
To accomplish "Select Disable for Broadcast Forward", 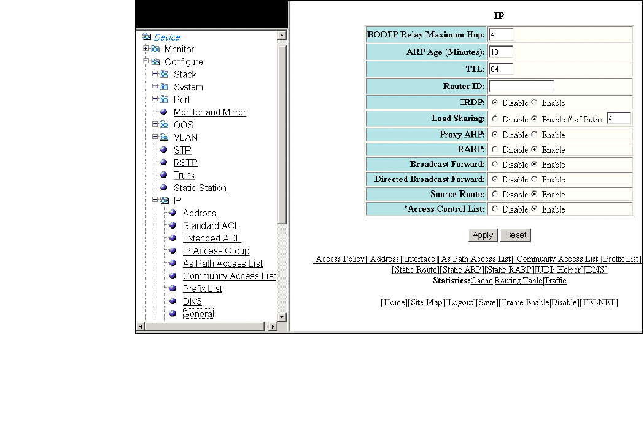I will [495, 164].
